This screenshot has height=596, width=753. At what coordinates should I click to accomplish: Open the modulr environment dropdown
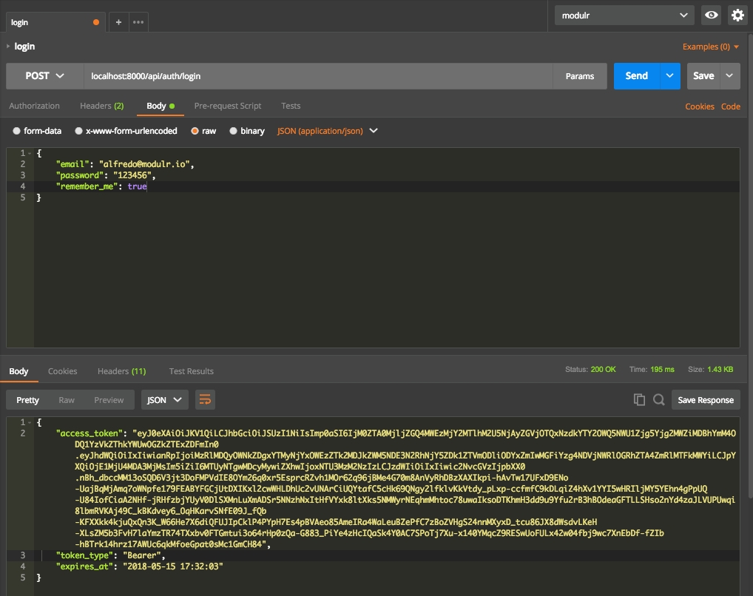624,15
